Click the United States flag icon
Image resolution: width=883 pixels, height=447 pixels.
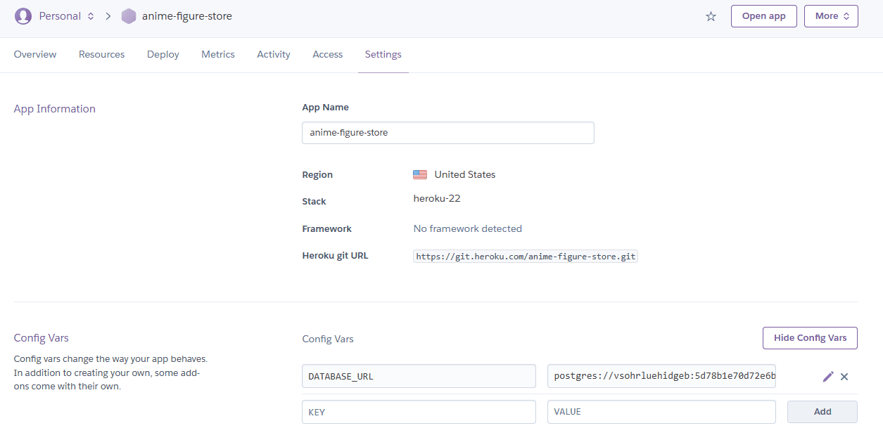[420, 174]
